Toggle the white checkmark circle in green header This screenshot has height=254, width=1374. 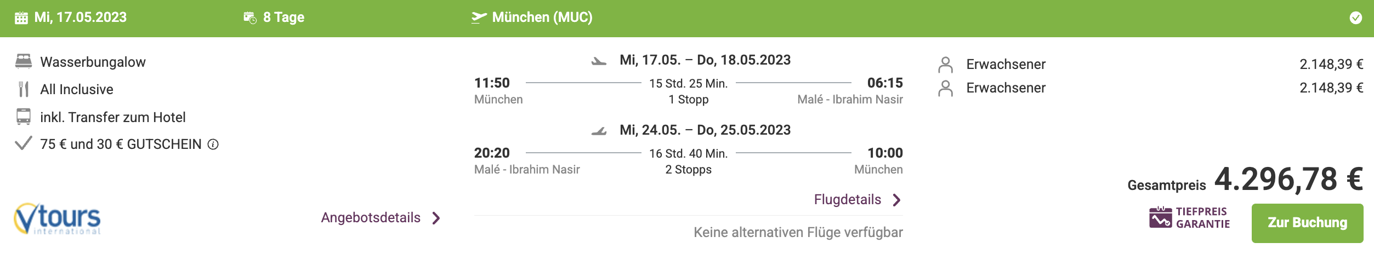click(1355, 18)
